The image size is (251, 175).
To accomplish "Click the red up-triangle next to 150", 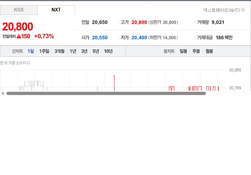I will 19,36.
